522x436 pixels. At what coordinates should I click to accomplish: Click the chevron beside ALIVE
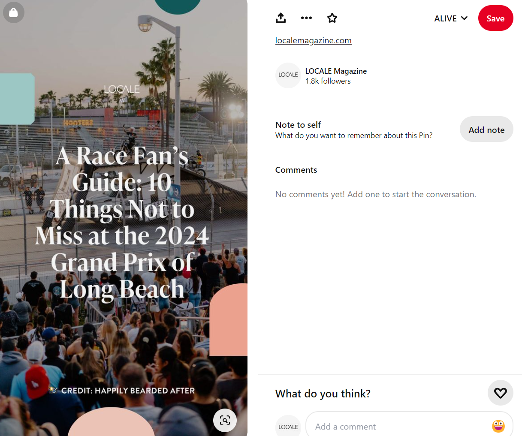[x=464, y=18]
